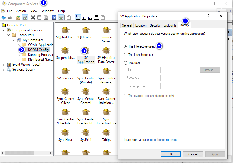Open the Window menu

point(47,11)
